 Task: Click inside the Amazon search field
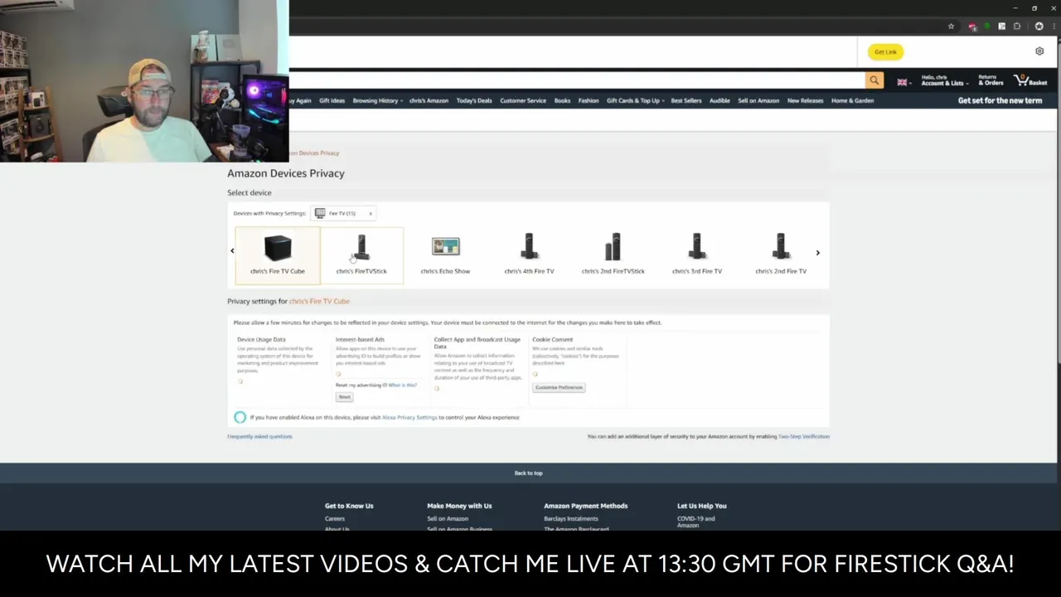pos(576,80)
